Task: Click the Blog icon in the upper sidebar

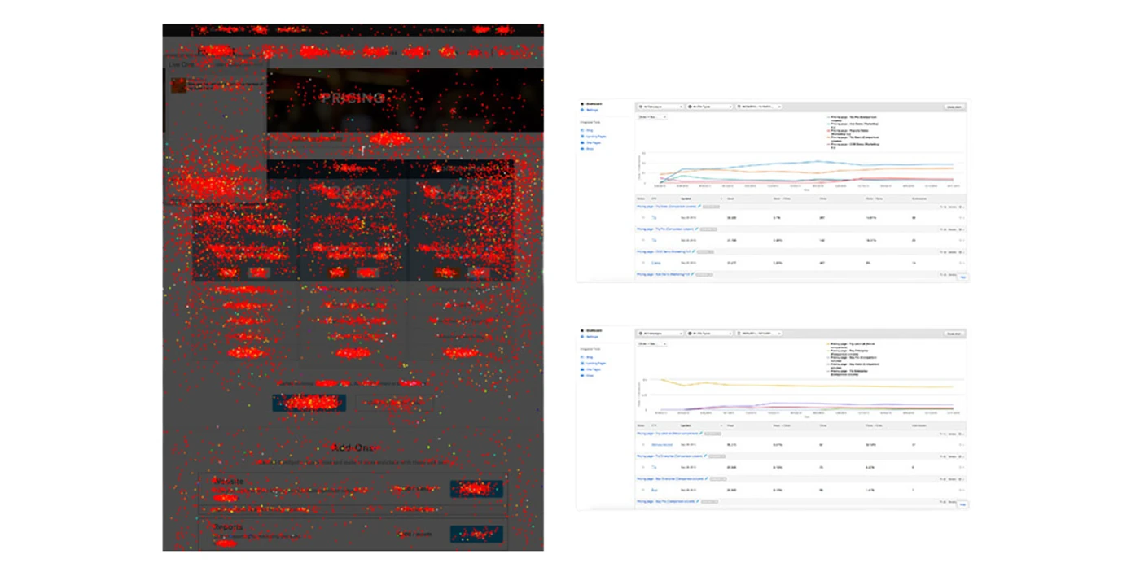Action: pos(582,130)
